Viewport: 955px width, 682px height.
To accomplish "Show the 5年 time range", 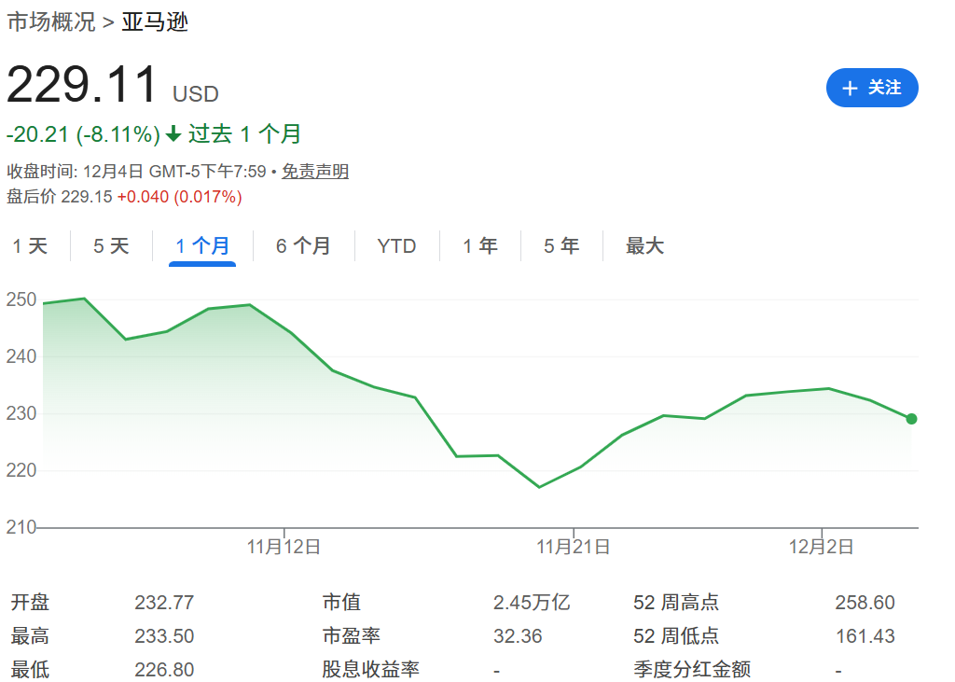I will pos(560,245).
